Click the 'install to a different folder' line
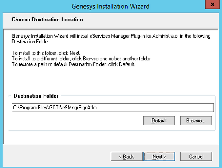The width and height of the screenshot is (222, 168). pyautogui.click(x=82, y=59)
